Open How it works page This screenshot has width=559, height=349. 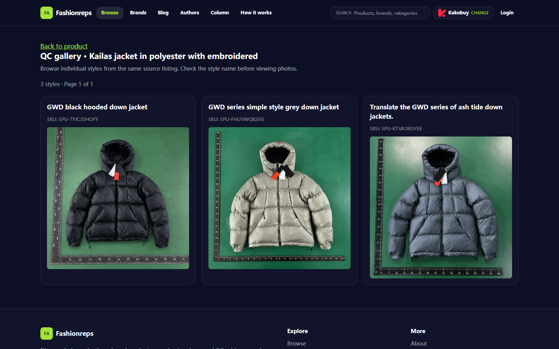(256, 13)
